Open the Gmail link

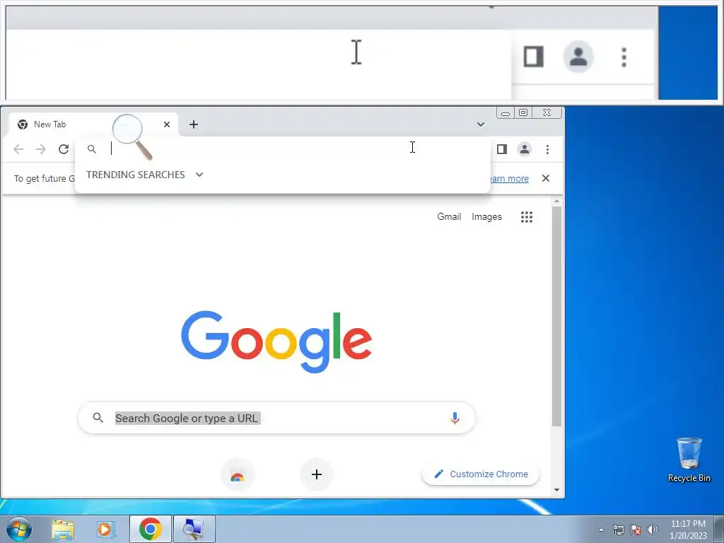pos(449,216)
